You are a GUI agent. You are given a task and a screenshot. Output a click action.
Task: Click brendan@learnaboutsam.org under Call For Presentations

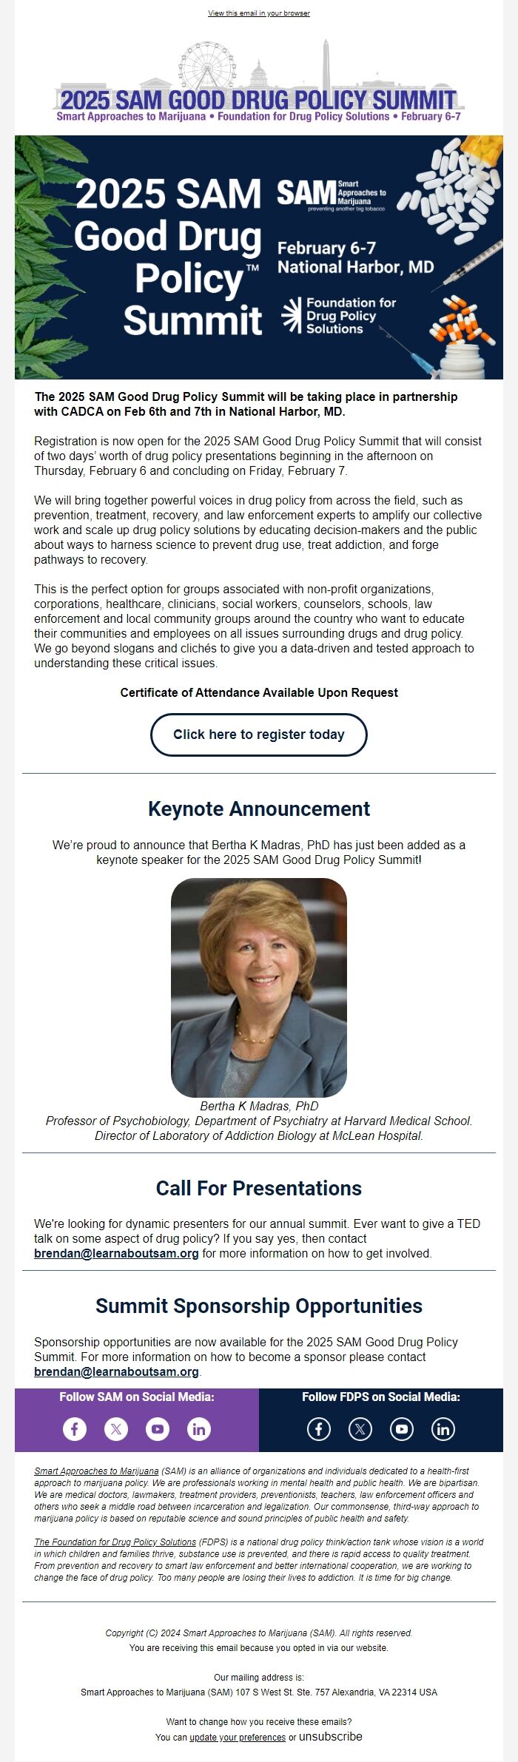(116, 1253)
